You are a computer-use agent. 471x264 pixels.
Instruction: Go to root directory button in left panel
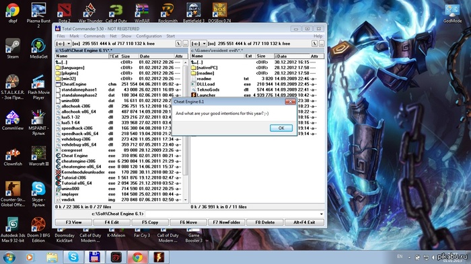[x=178, y=44]
